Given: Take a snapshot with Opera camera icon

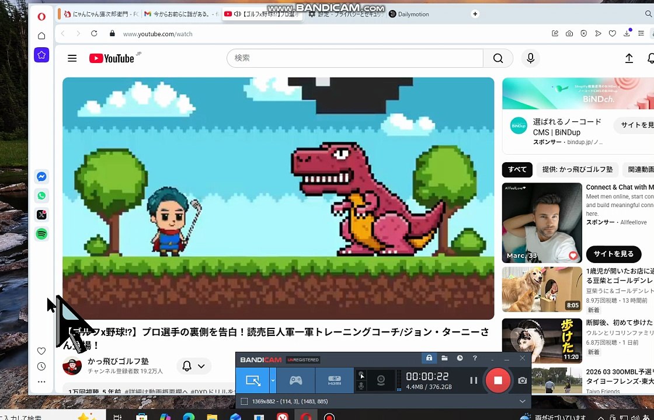Looking at the screenshot, I should click(569, 33).
